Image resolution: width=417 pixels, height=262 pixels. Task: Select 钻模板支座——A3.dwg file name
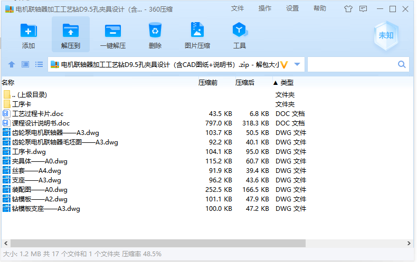click(46, 209)
